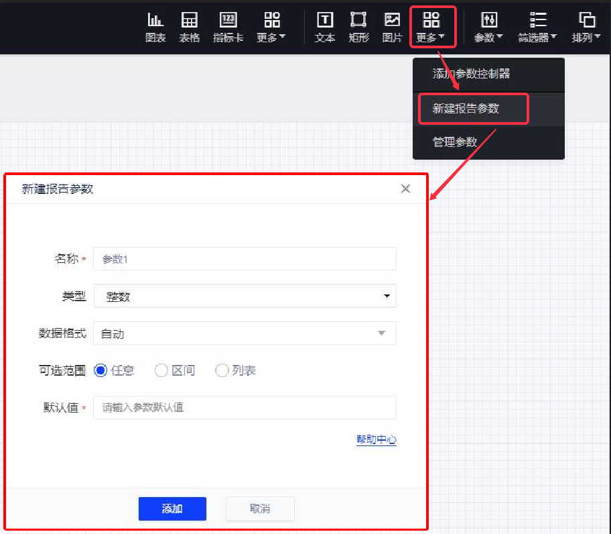This screenshot has height=534, width=611.
Task: Open the 帮助中心 help link
Action: (376, 440)
